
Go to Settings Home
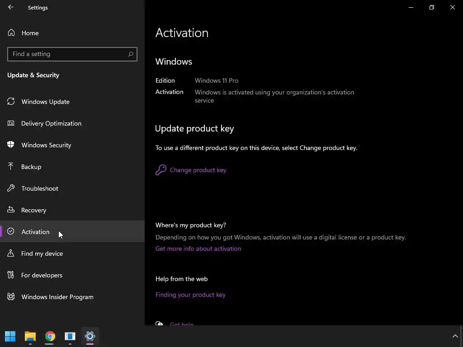tap(72, 33)
